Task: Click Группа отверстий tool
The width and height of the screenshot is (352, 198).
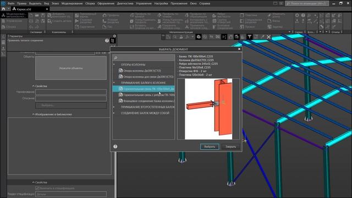Action: click(x=222, y=21)
